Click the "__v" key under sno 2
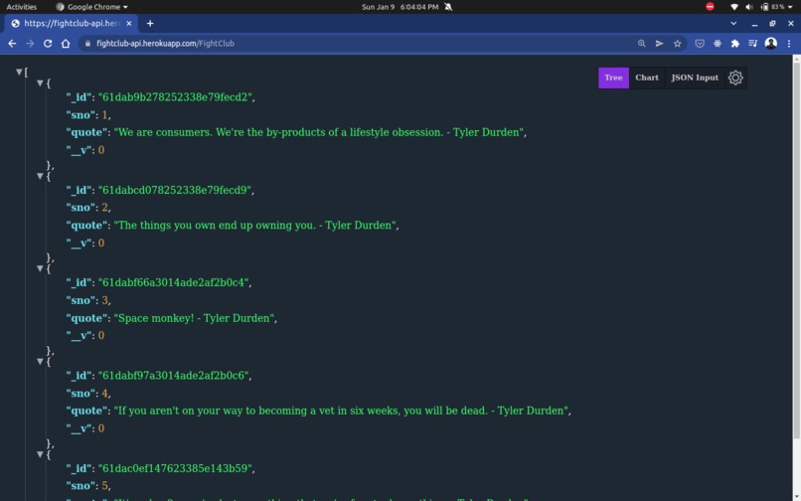The image size is (801, 501). (80, 244)
